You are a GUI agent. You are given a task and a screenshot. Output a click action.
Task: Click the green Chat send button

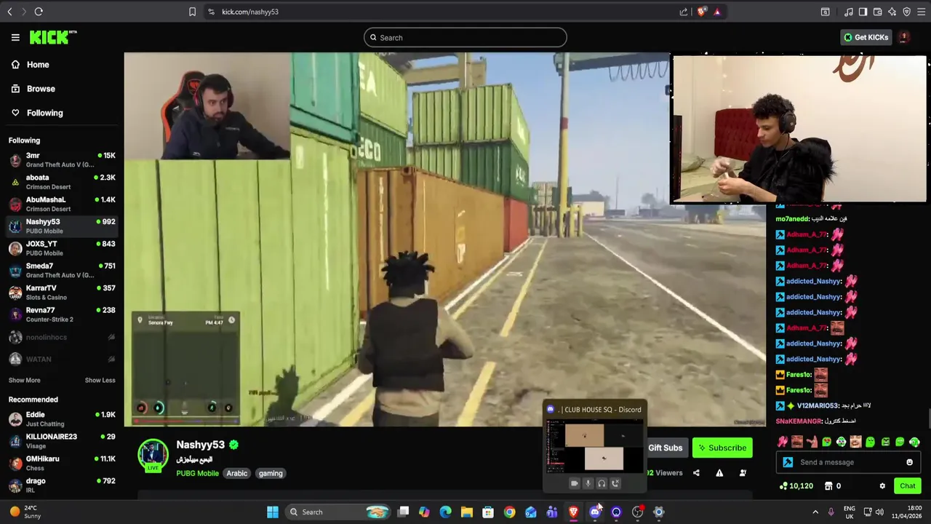(x=907, y=486)
